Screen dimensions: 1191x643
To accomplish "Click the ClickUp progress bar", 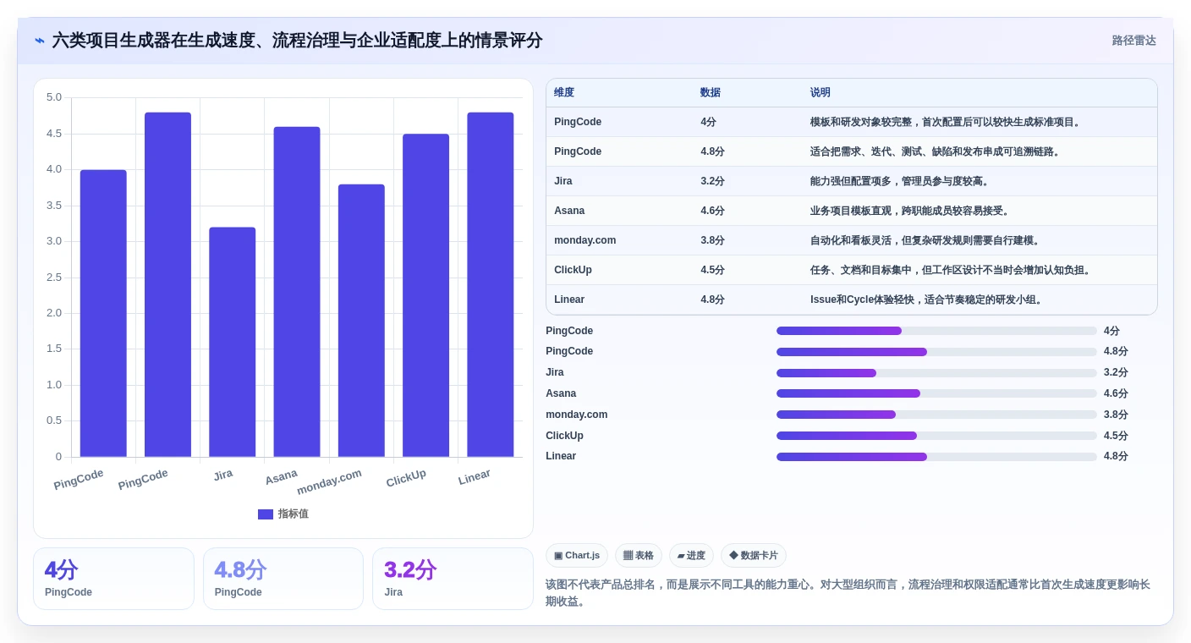I will pos(936,436).
